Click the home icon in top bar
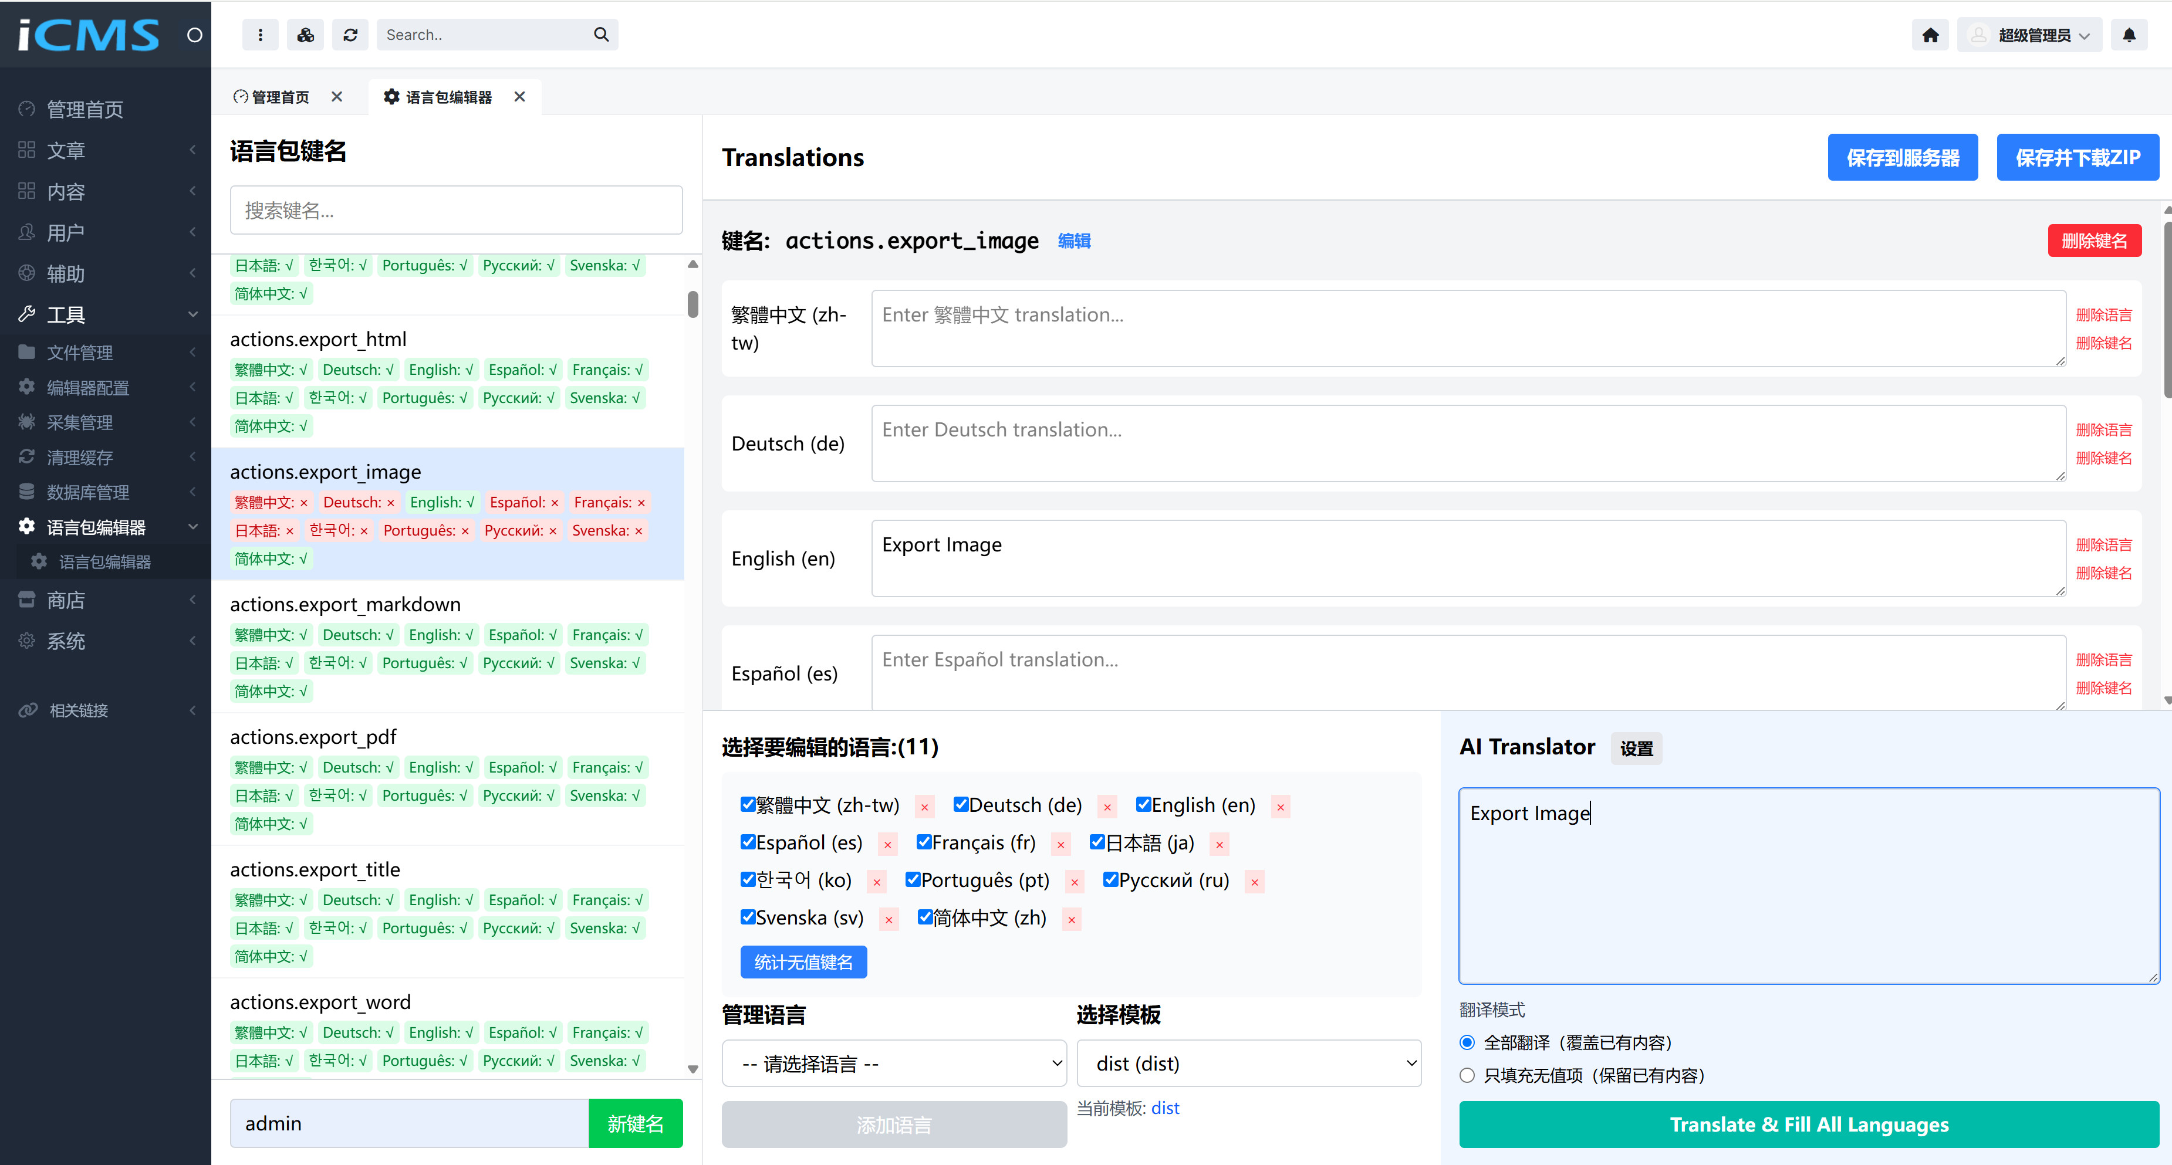This screenshot has height=1165, width=2172. [x=1930, y=35]
